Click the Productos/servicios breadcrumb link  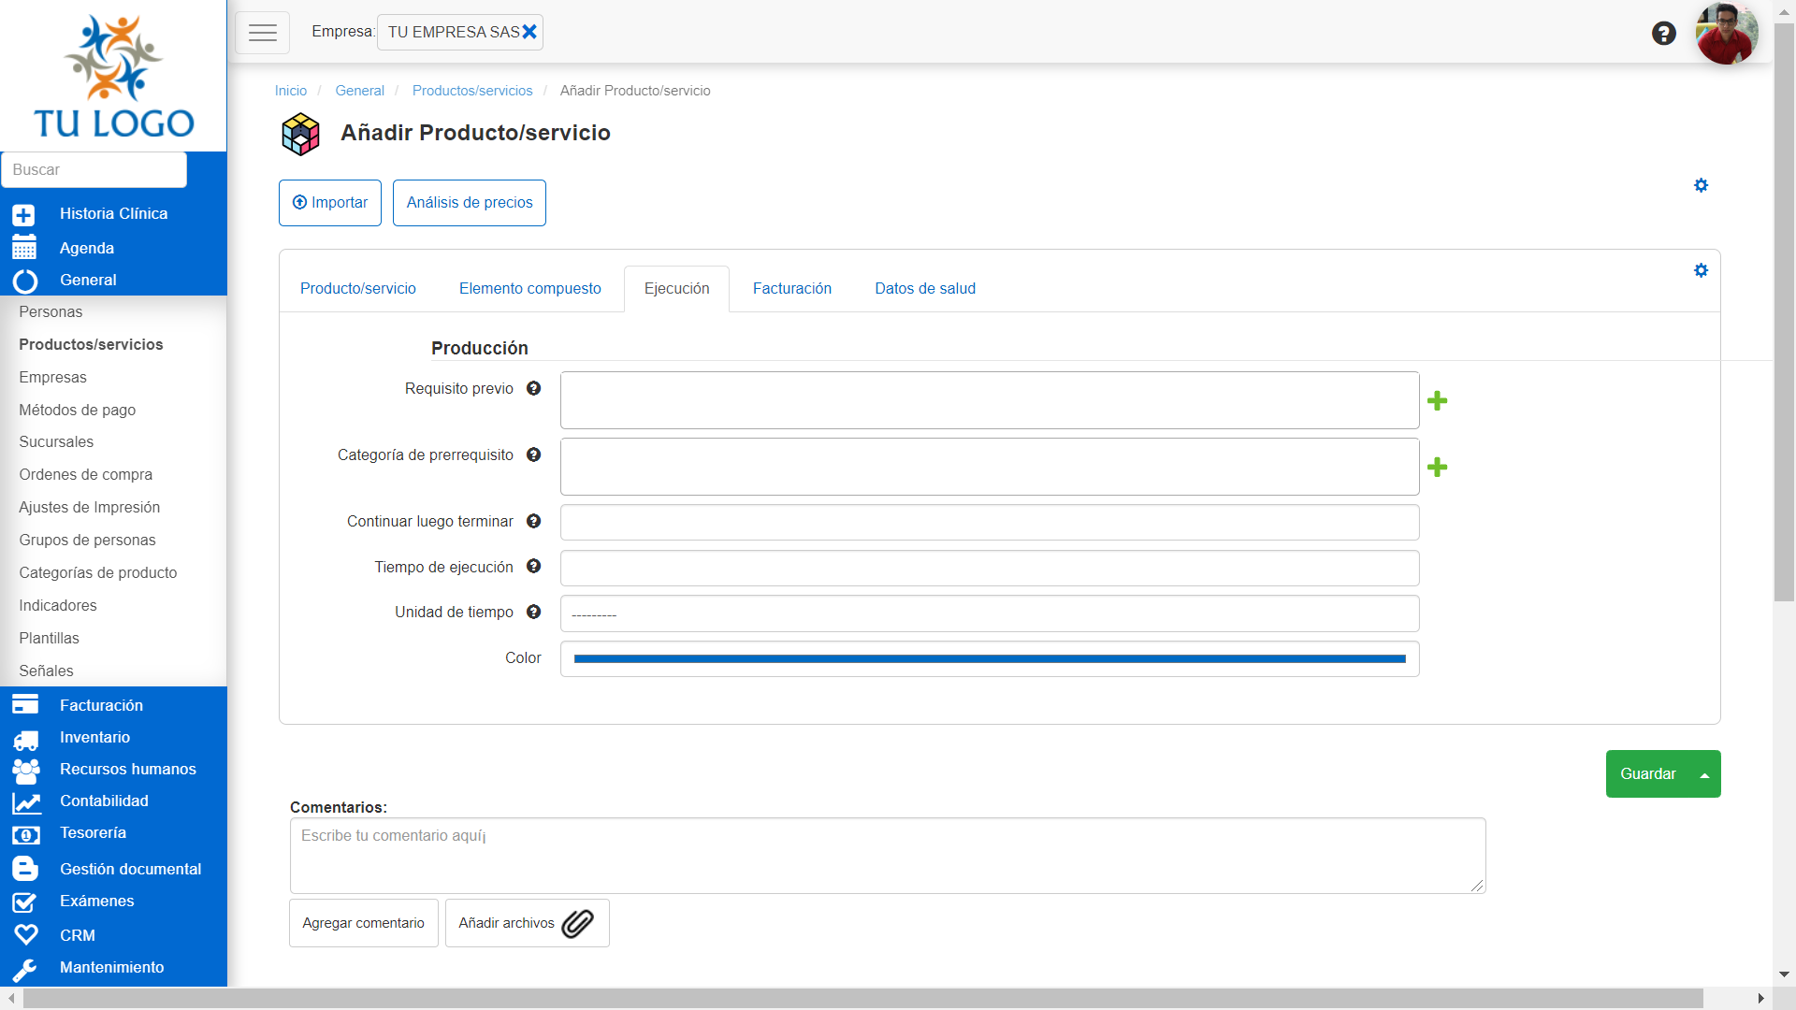(x=471, y=91)
